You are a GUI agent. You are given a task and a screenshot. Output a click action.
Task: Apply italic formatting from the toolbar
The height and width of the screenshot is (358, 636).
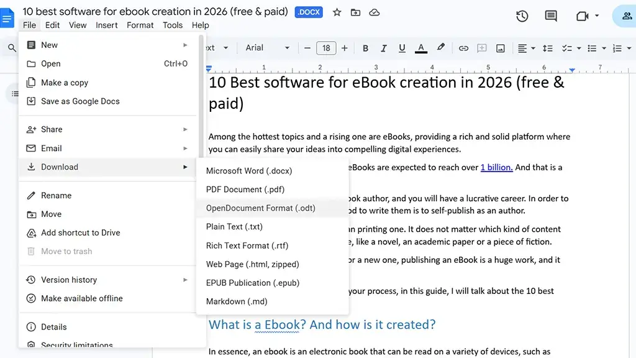(x=383, y=48)
